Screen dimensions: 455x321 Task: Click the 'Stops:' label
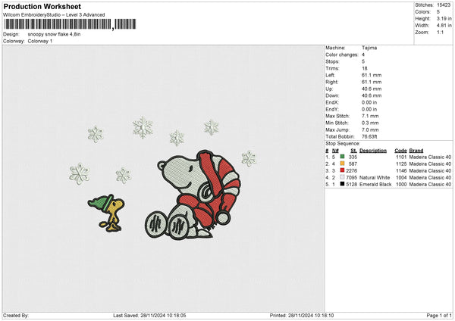332,61
